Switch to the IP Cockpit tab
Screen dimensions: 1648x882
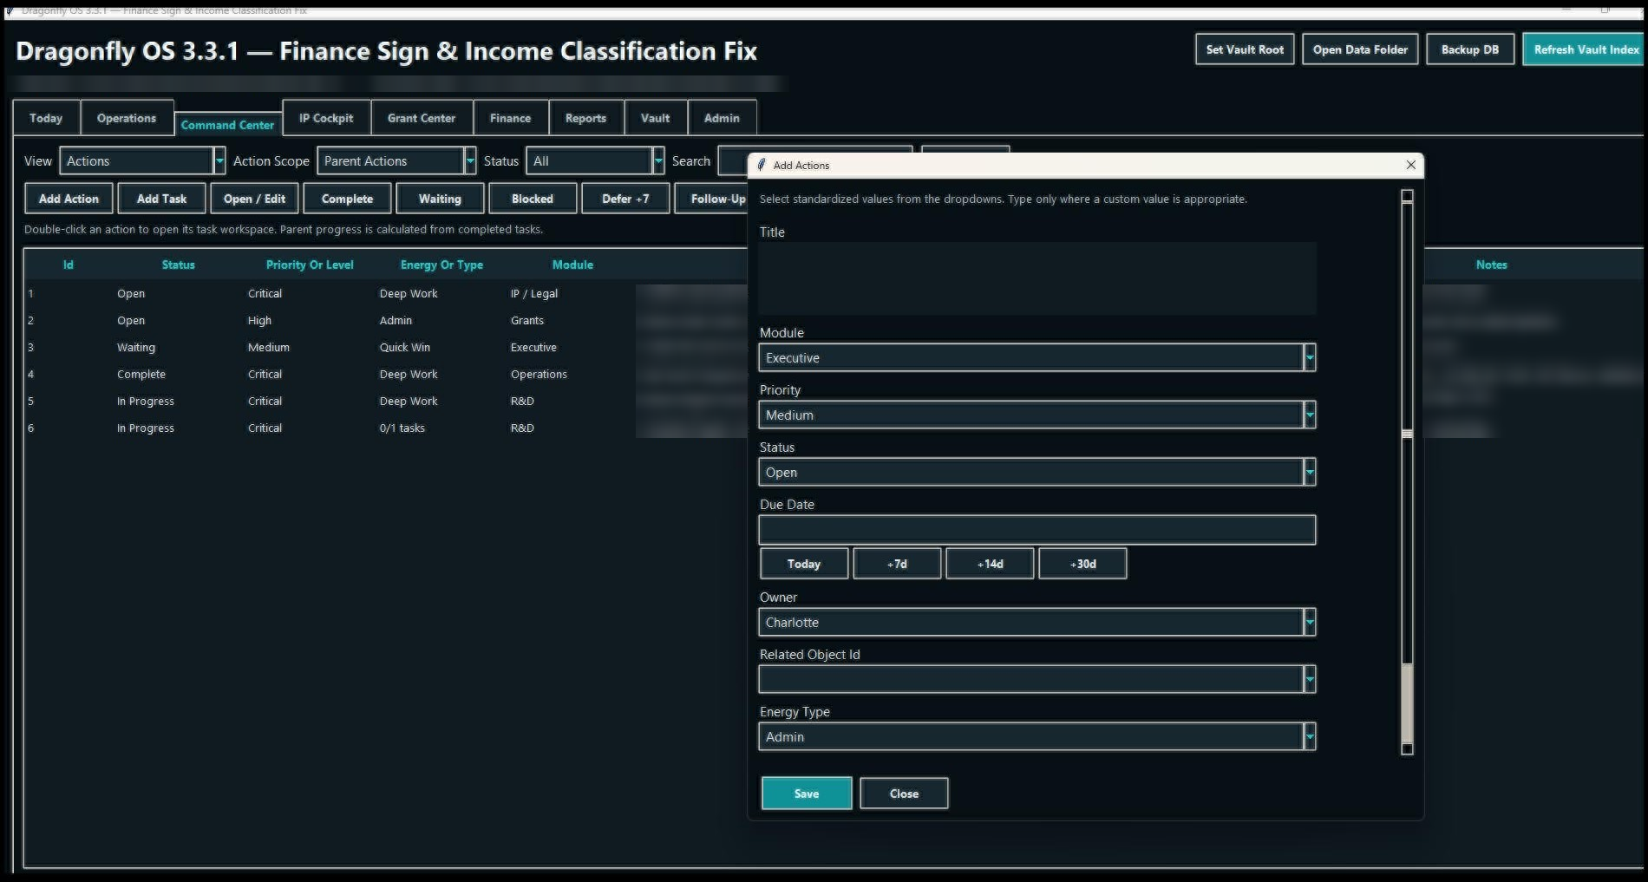pyautogui.click(x=326, y=118)
